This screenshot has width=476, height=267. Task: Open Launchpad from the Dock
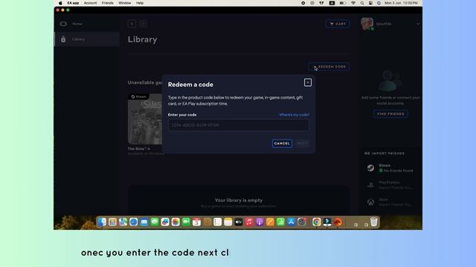click(x=112, y=222)
